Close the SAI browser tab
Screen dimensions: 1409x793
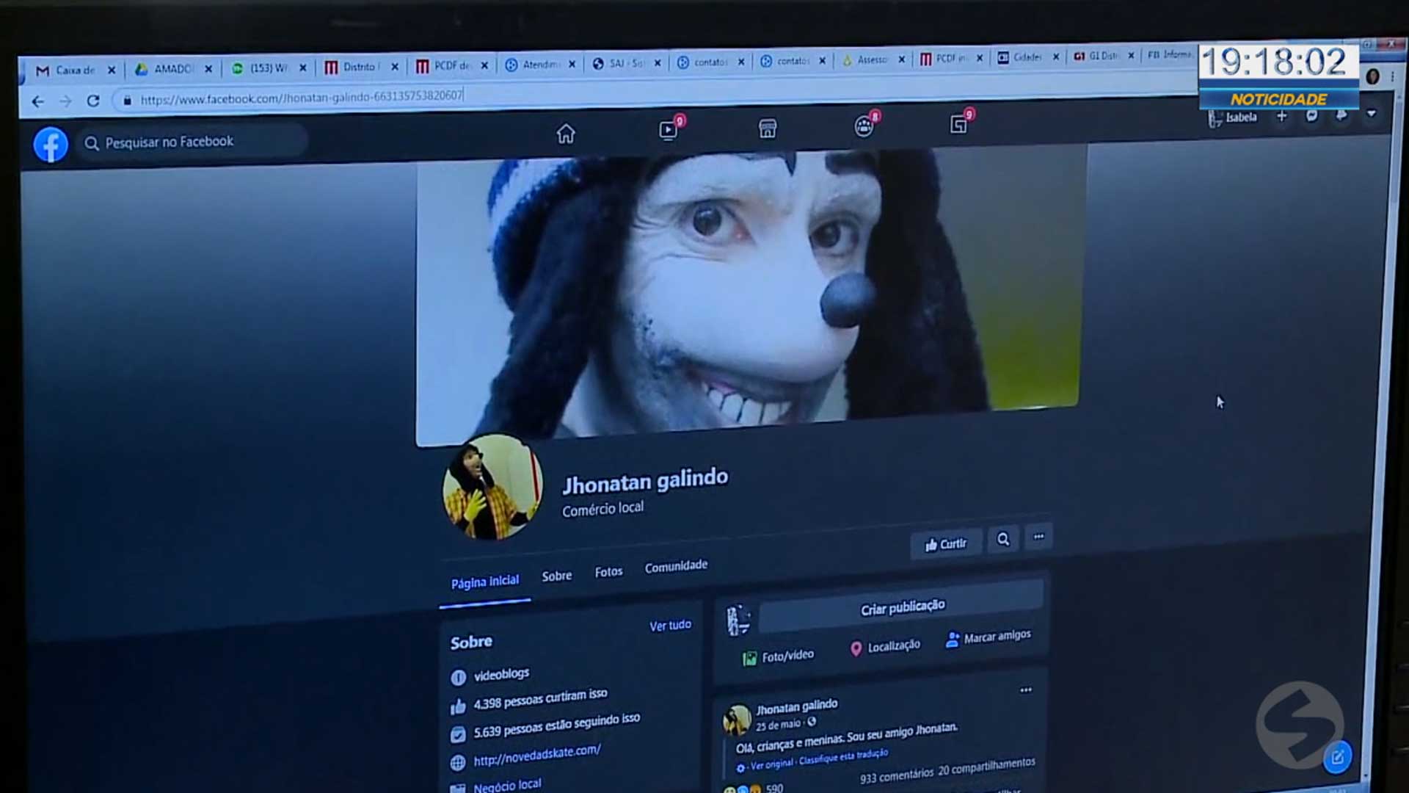[x=658, y=63]
